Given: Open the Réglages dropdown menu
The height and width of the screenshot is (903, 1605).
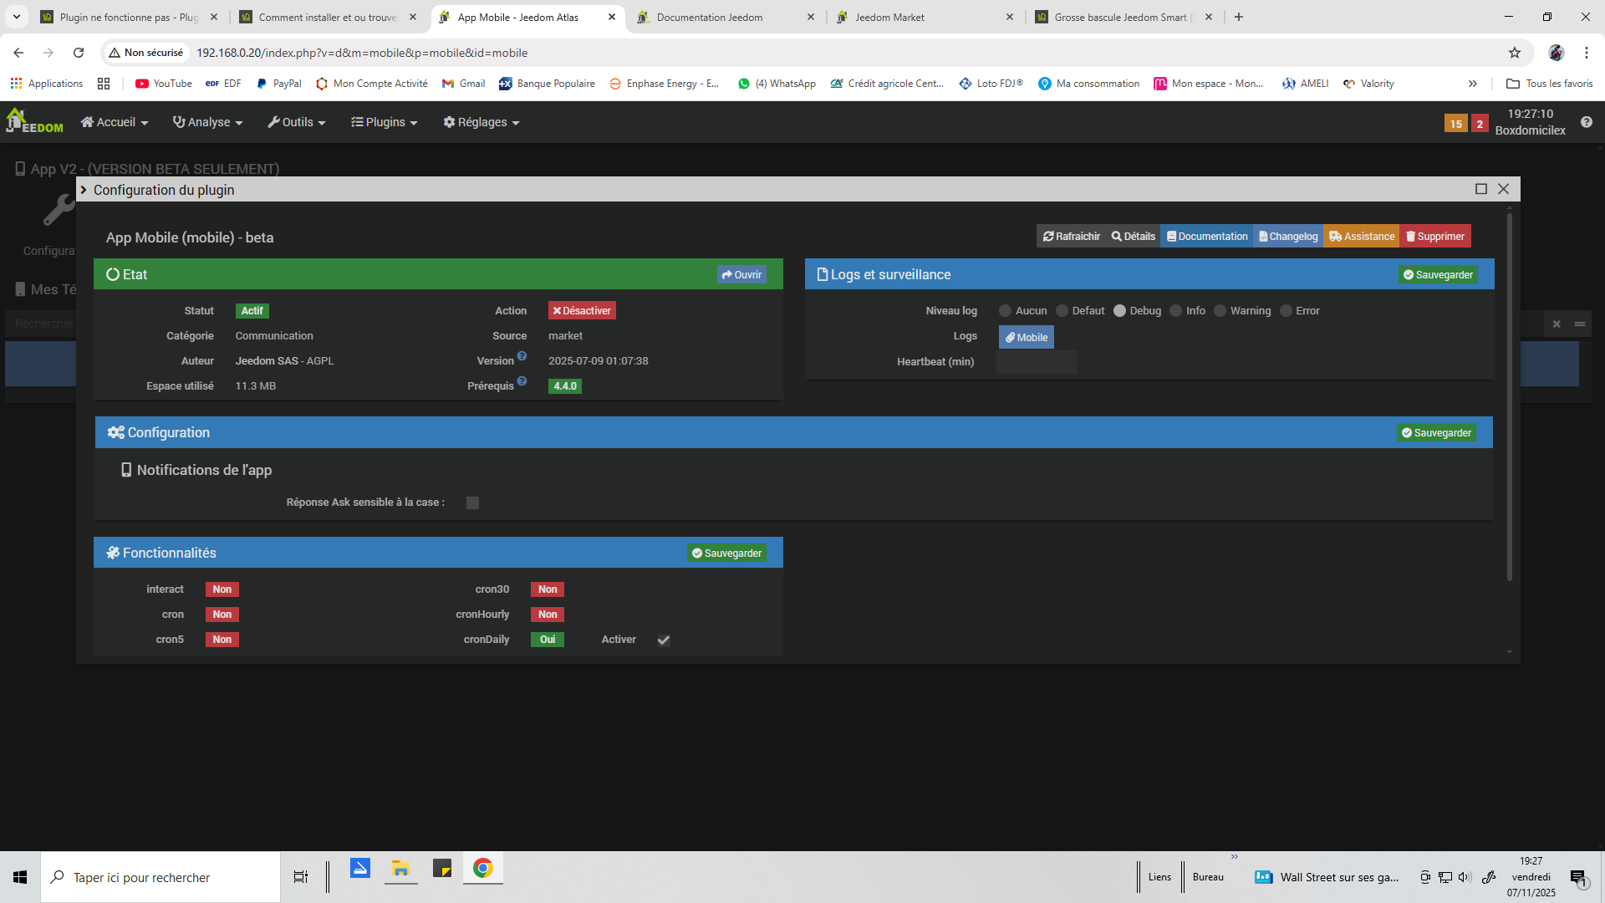Looking at the screenshot, I should point(481,122).
